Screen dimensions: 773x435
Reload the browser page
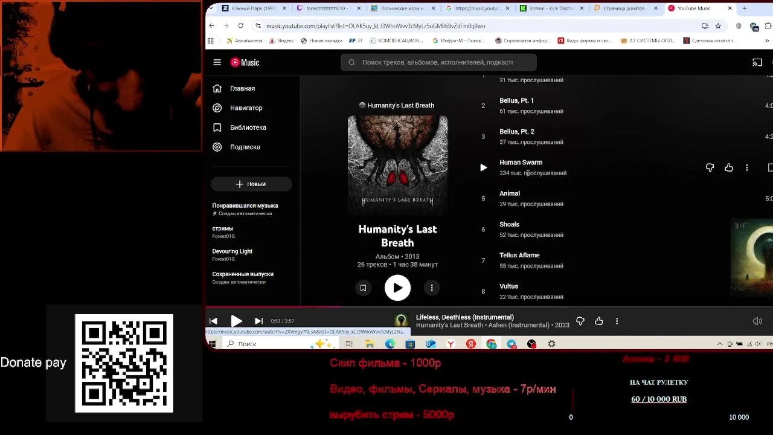point(240,26)
